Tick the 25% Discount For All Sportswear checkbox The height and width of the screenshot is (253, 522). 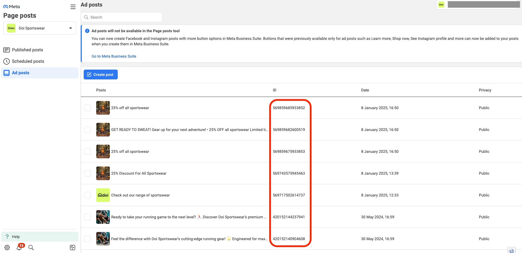87,173
